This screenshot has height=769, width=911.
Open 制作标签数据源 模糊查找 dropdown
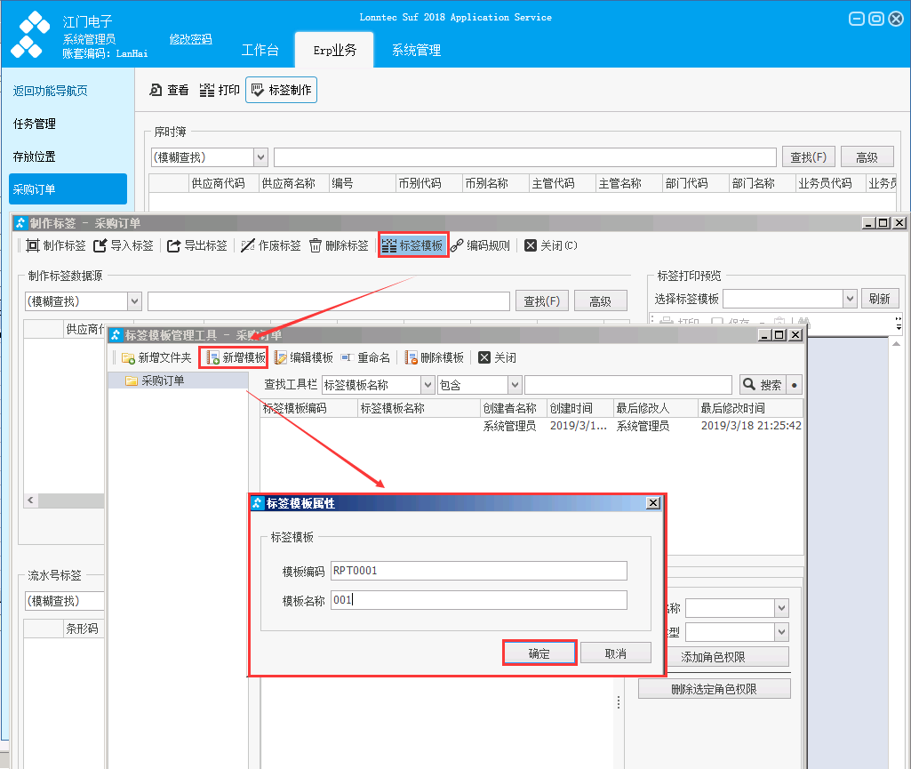point(134,301)
